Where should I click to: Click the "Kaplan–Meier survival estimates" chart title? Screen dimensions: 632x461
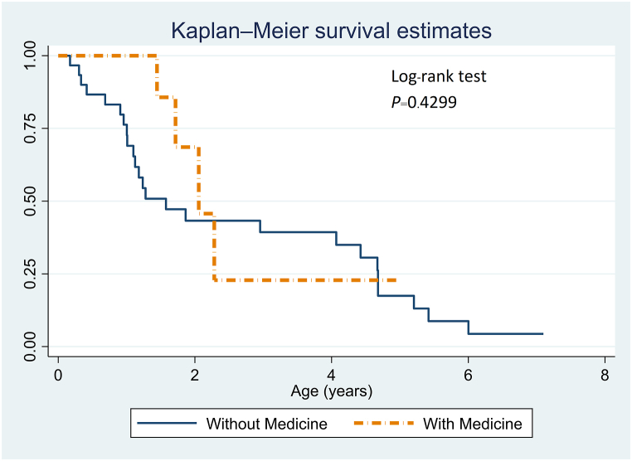[x=332, y=31]
